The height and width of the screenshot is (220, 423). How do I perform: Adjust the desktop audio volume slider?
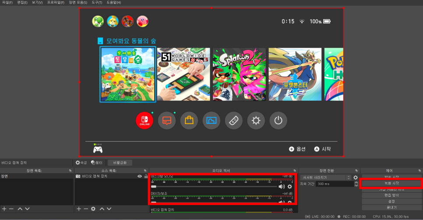[x=214, y=187]
